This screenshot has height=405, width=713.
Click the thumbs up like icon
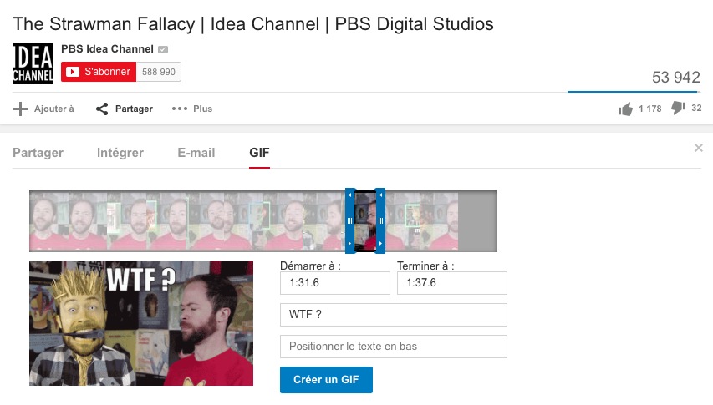coord(625,109)
